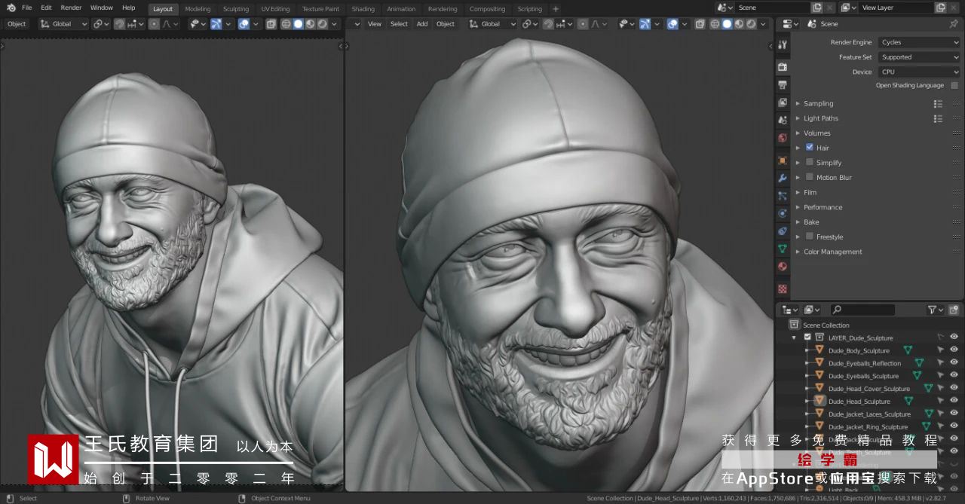Expand the Bake panel
The width and height of the screenshot is (965, 504).
(x=798, y=222)
